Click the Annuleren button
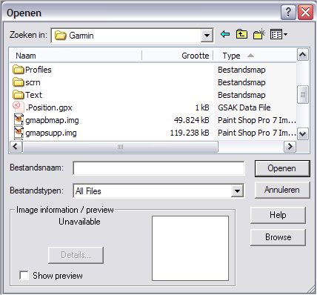 pyautogui.click(x=282, y=190)
